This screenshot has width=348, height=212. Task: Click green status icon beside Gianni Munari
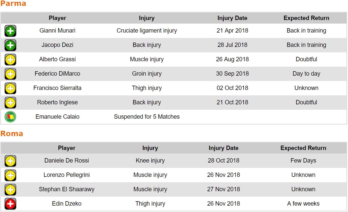tap(10, 31)
